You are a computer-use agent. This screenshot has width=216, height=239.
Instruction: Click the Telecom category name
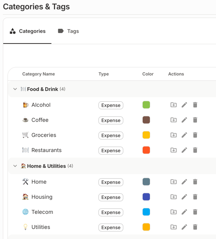(x=42, y=212)
